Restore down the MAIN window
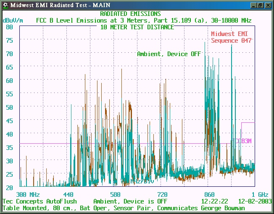274x214 pixels. click(260, 5)
